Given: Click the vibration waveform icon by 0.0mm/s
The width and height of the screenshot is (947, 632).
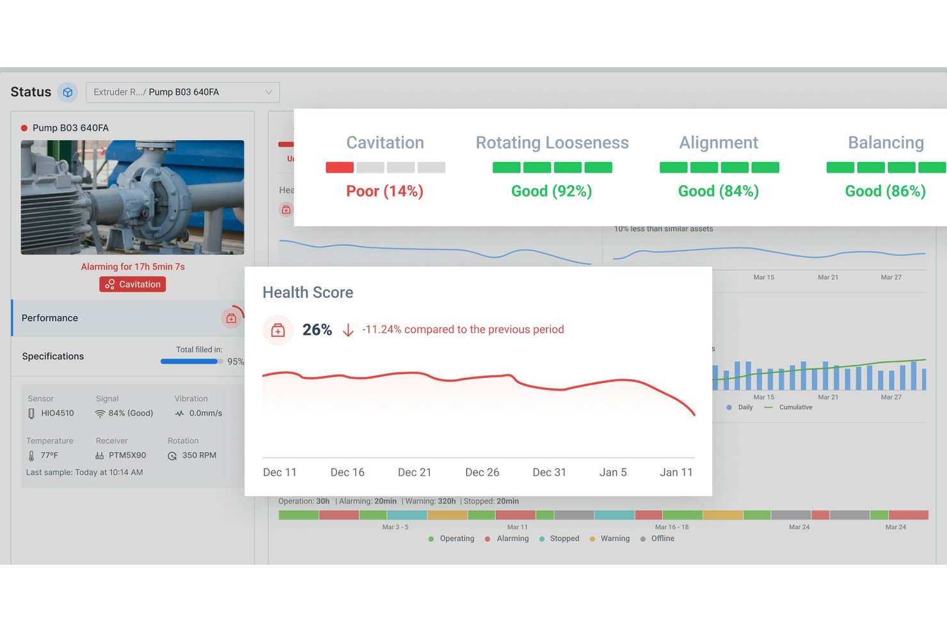Looking at the screenshot, I should pyautogui.click(x=179, y=414).
